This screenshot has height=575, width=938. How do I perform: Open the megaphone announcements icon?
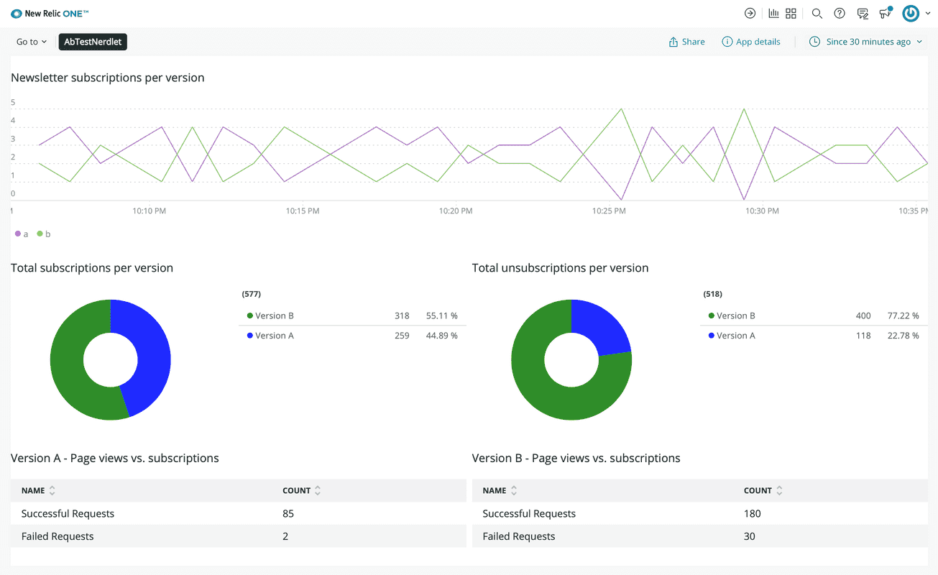tap(886, 13)
